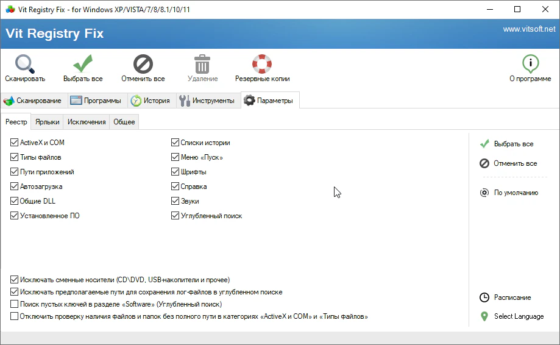Click the Сканировать magnifier icon
This screenshot has width=560, height=345.
(25, 64)
